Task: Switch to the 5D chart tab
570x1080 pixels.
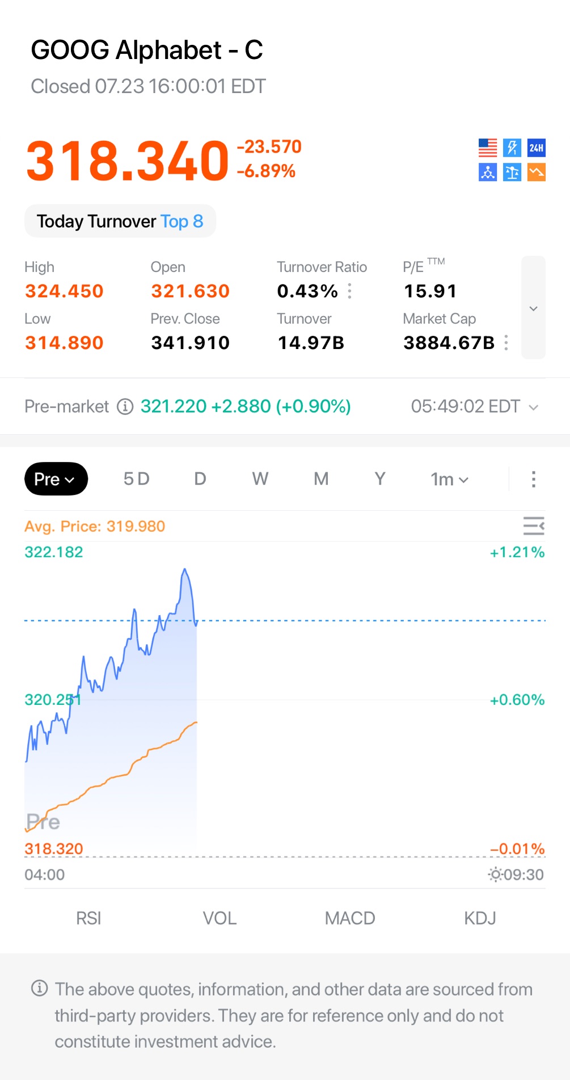Action: pos(137,479)
